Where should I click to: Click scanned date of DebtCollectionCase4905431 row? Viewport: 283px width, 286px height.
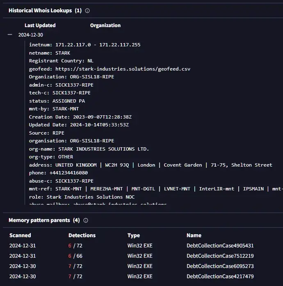click(x=23, y=246)
